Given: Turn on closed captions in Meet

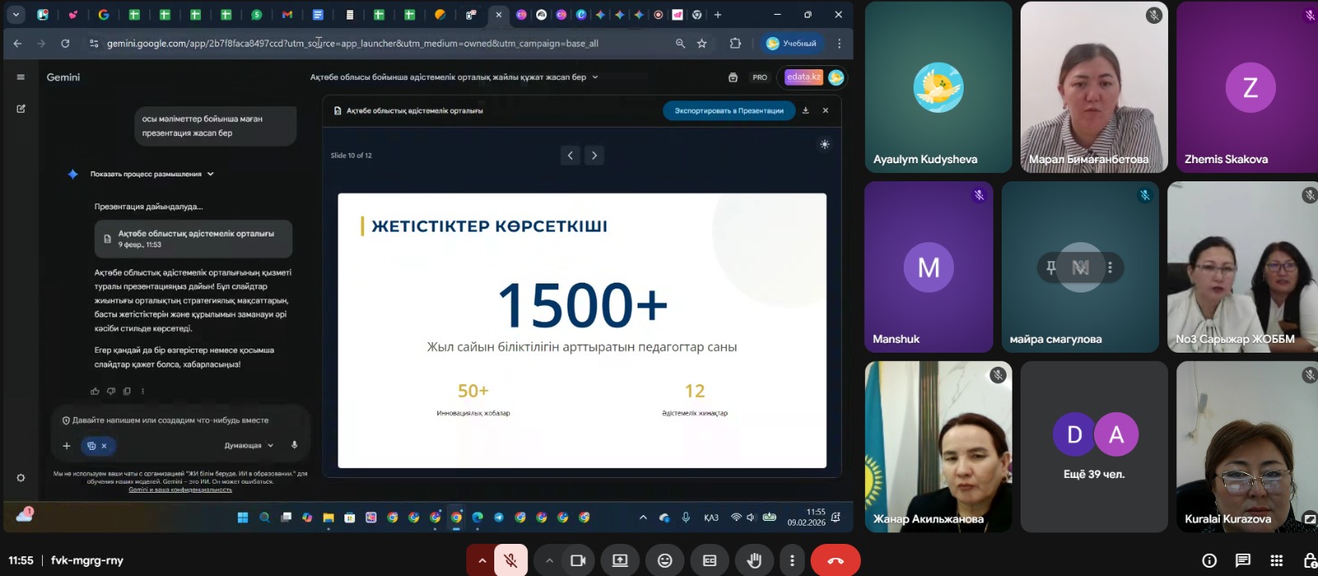Looking at the screenshot, I should tap(709, 560).
